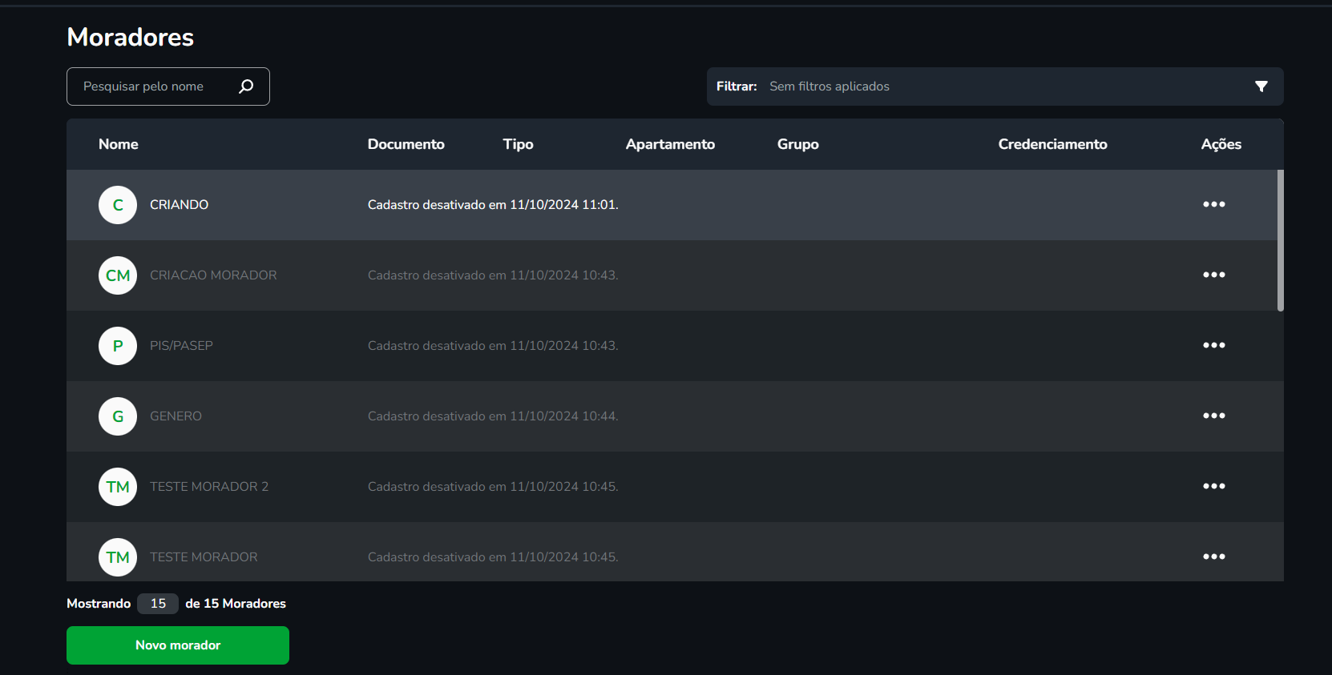The image size is (1332, 675).
Task: Open actions menu for CRIANDO
Action: tap(1213, 204)
